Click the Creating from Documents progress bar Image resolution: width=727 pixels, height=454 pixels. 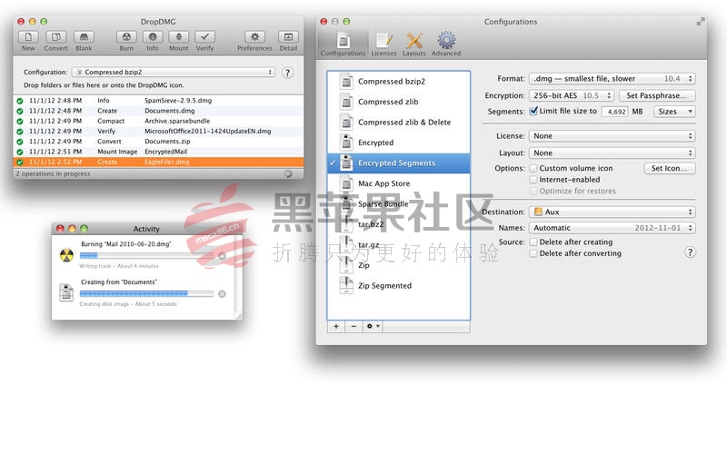click(x=146, y=293)
